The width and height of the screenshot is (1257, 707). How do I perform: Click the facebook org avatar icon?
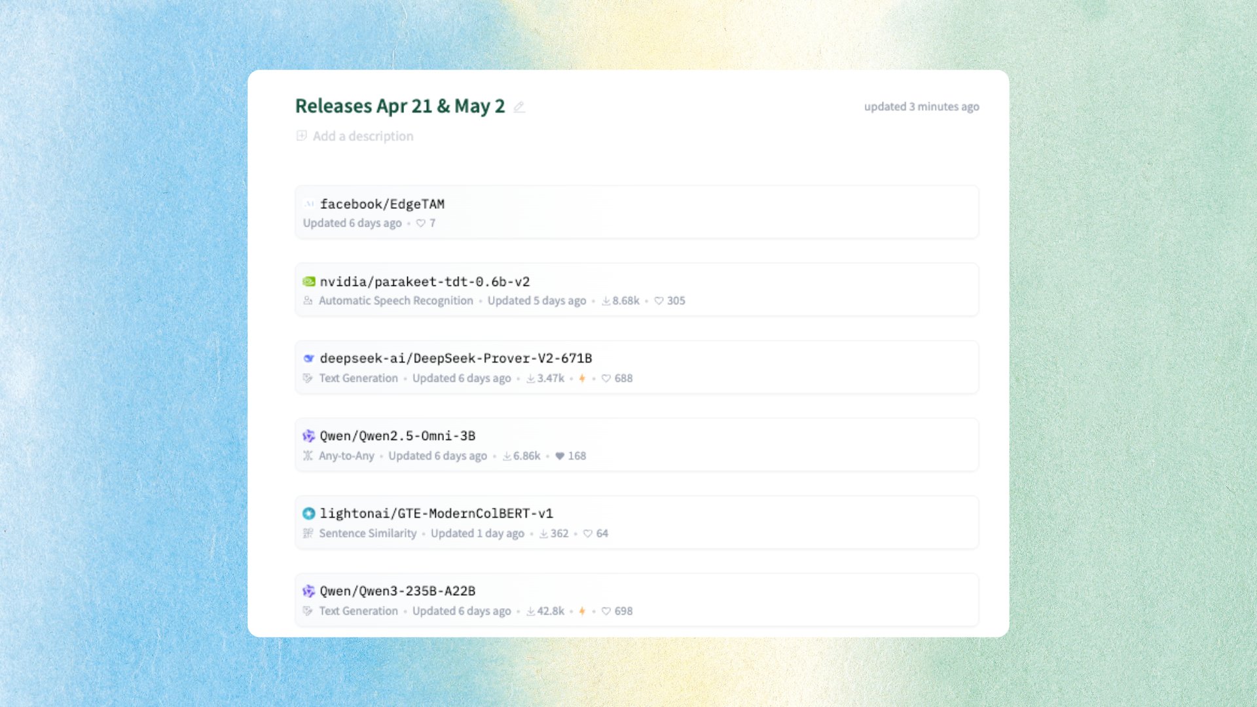(309, 204)
